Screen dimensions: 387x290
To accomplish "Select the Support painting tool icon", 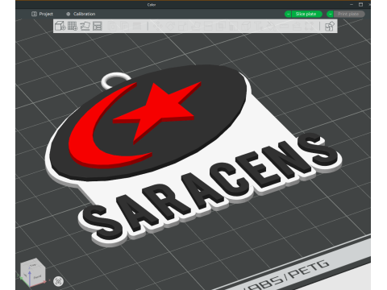I will point(233,27).
